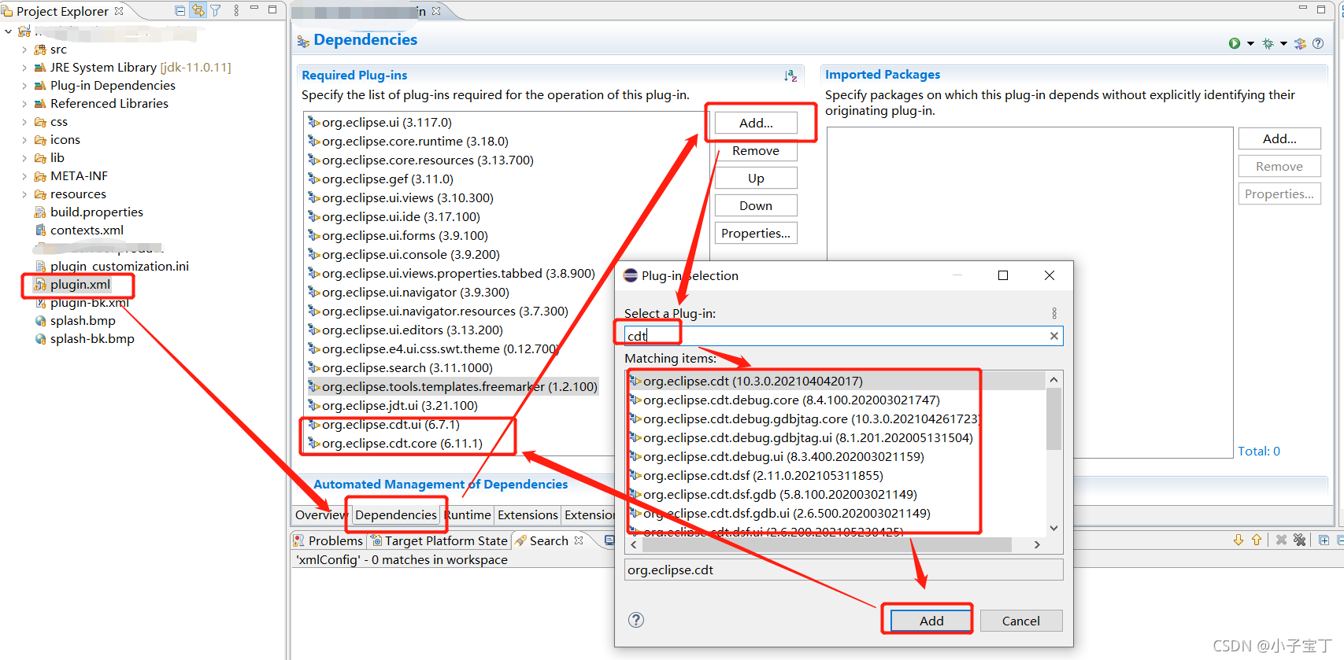
Task: Expand Plug-in Dependencies node
Action: point(24,86)
